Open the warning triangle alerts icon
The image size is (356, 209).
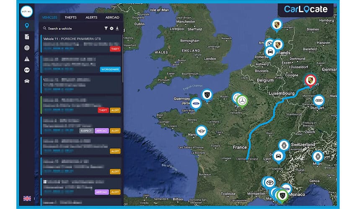coord(27,59)
